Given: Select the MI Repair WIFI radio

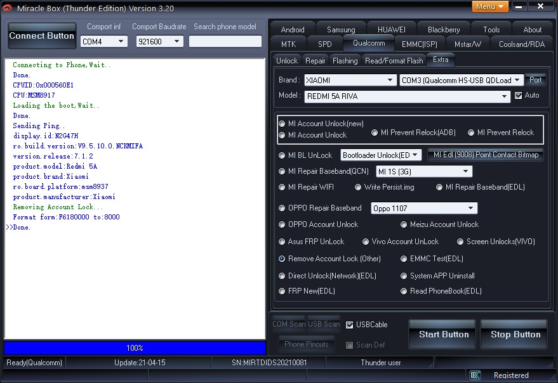Looking at the screenshot, I should [282, 187].
